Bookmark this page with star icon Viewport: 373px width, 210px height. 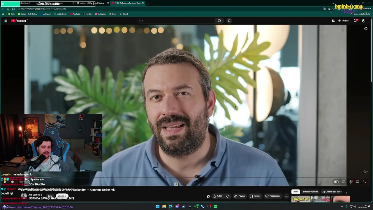click(x=334, y=9)
